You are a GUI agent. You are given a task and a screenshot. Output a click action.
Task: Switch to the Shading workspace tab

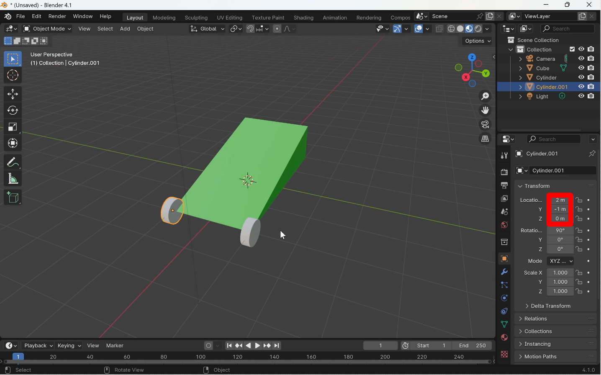pos(303,18)
